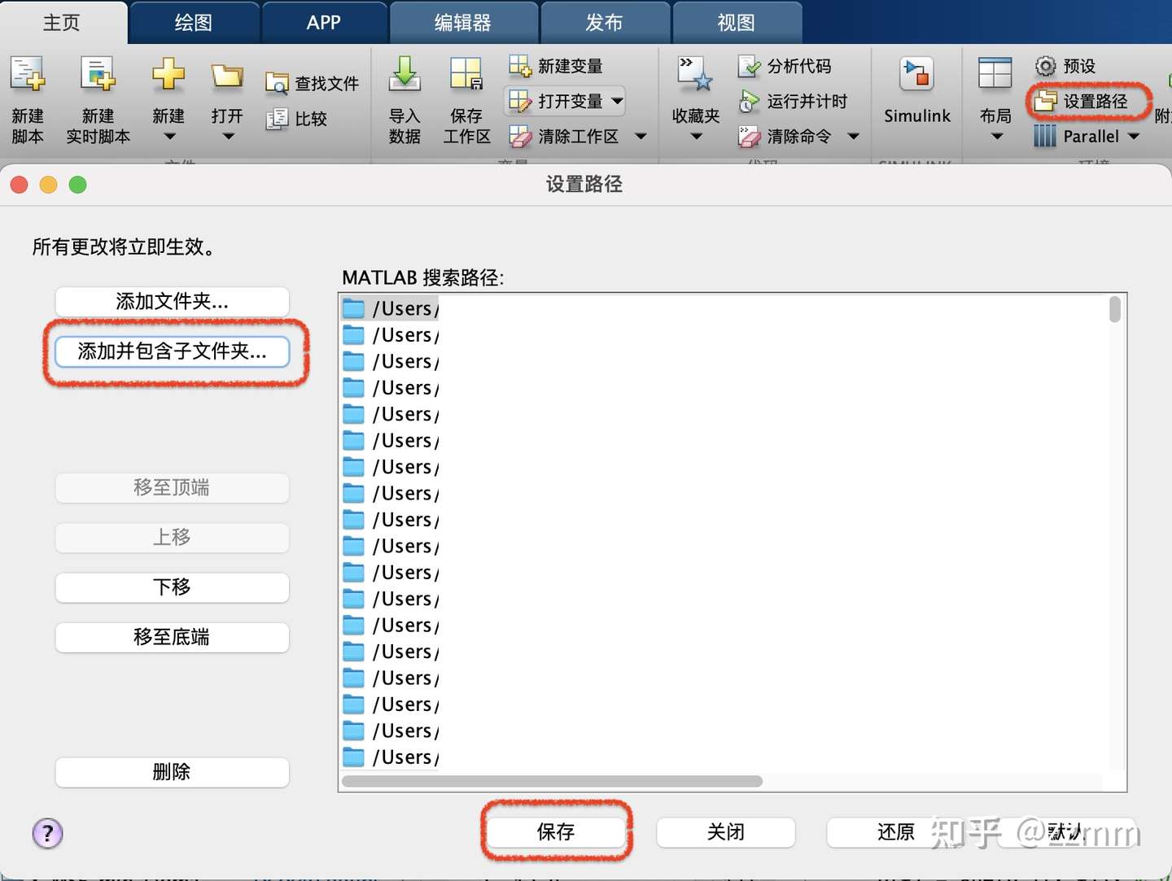Image resolution: width=1172 pixels, height=881 pixels.
Task: Click the Remove (删除) button
Action: (x=172, y=772)
